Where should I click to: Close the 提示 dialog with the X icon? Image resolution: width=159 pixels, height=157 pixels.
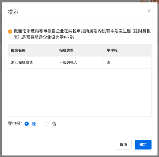149,11
